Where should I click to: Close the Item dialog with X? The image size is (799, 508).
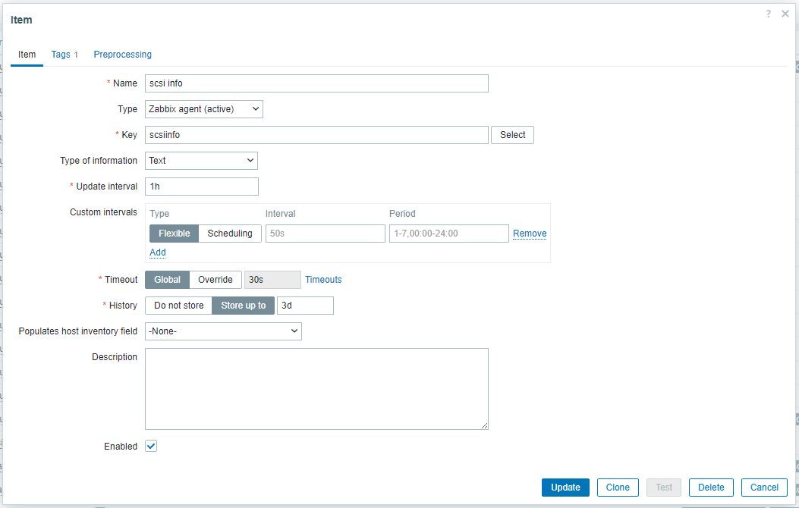pyautogui.click(x=785, y=14)
